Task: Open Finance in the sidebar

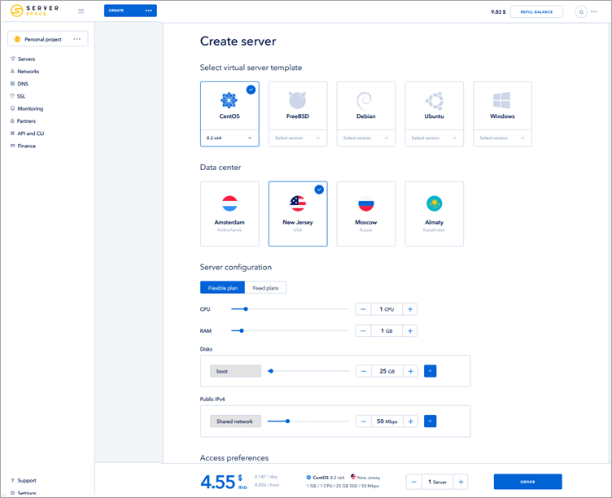Action: pos(27,146)
